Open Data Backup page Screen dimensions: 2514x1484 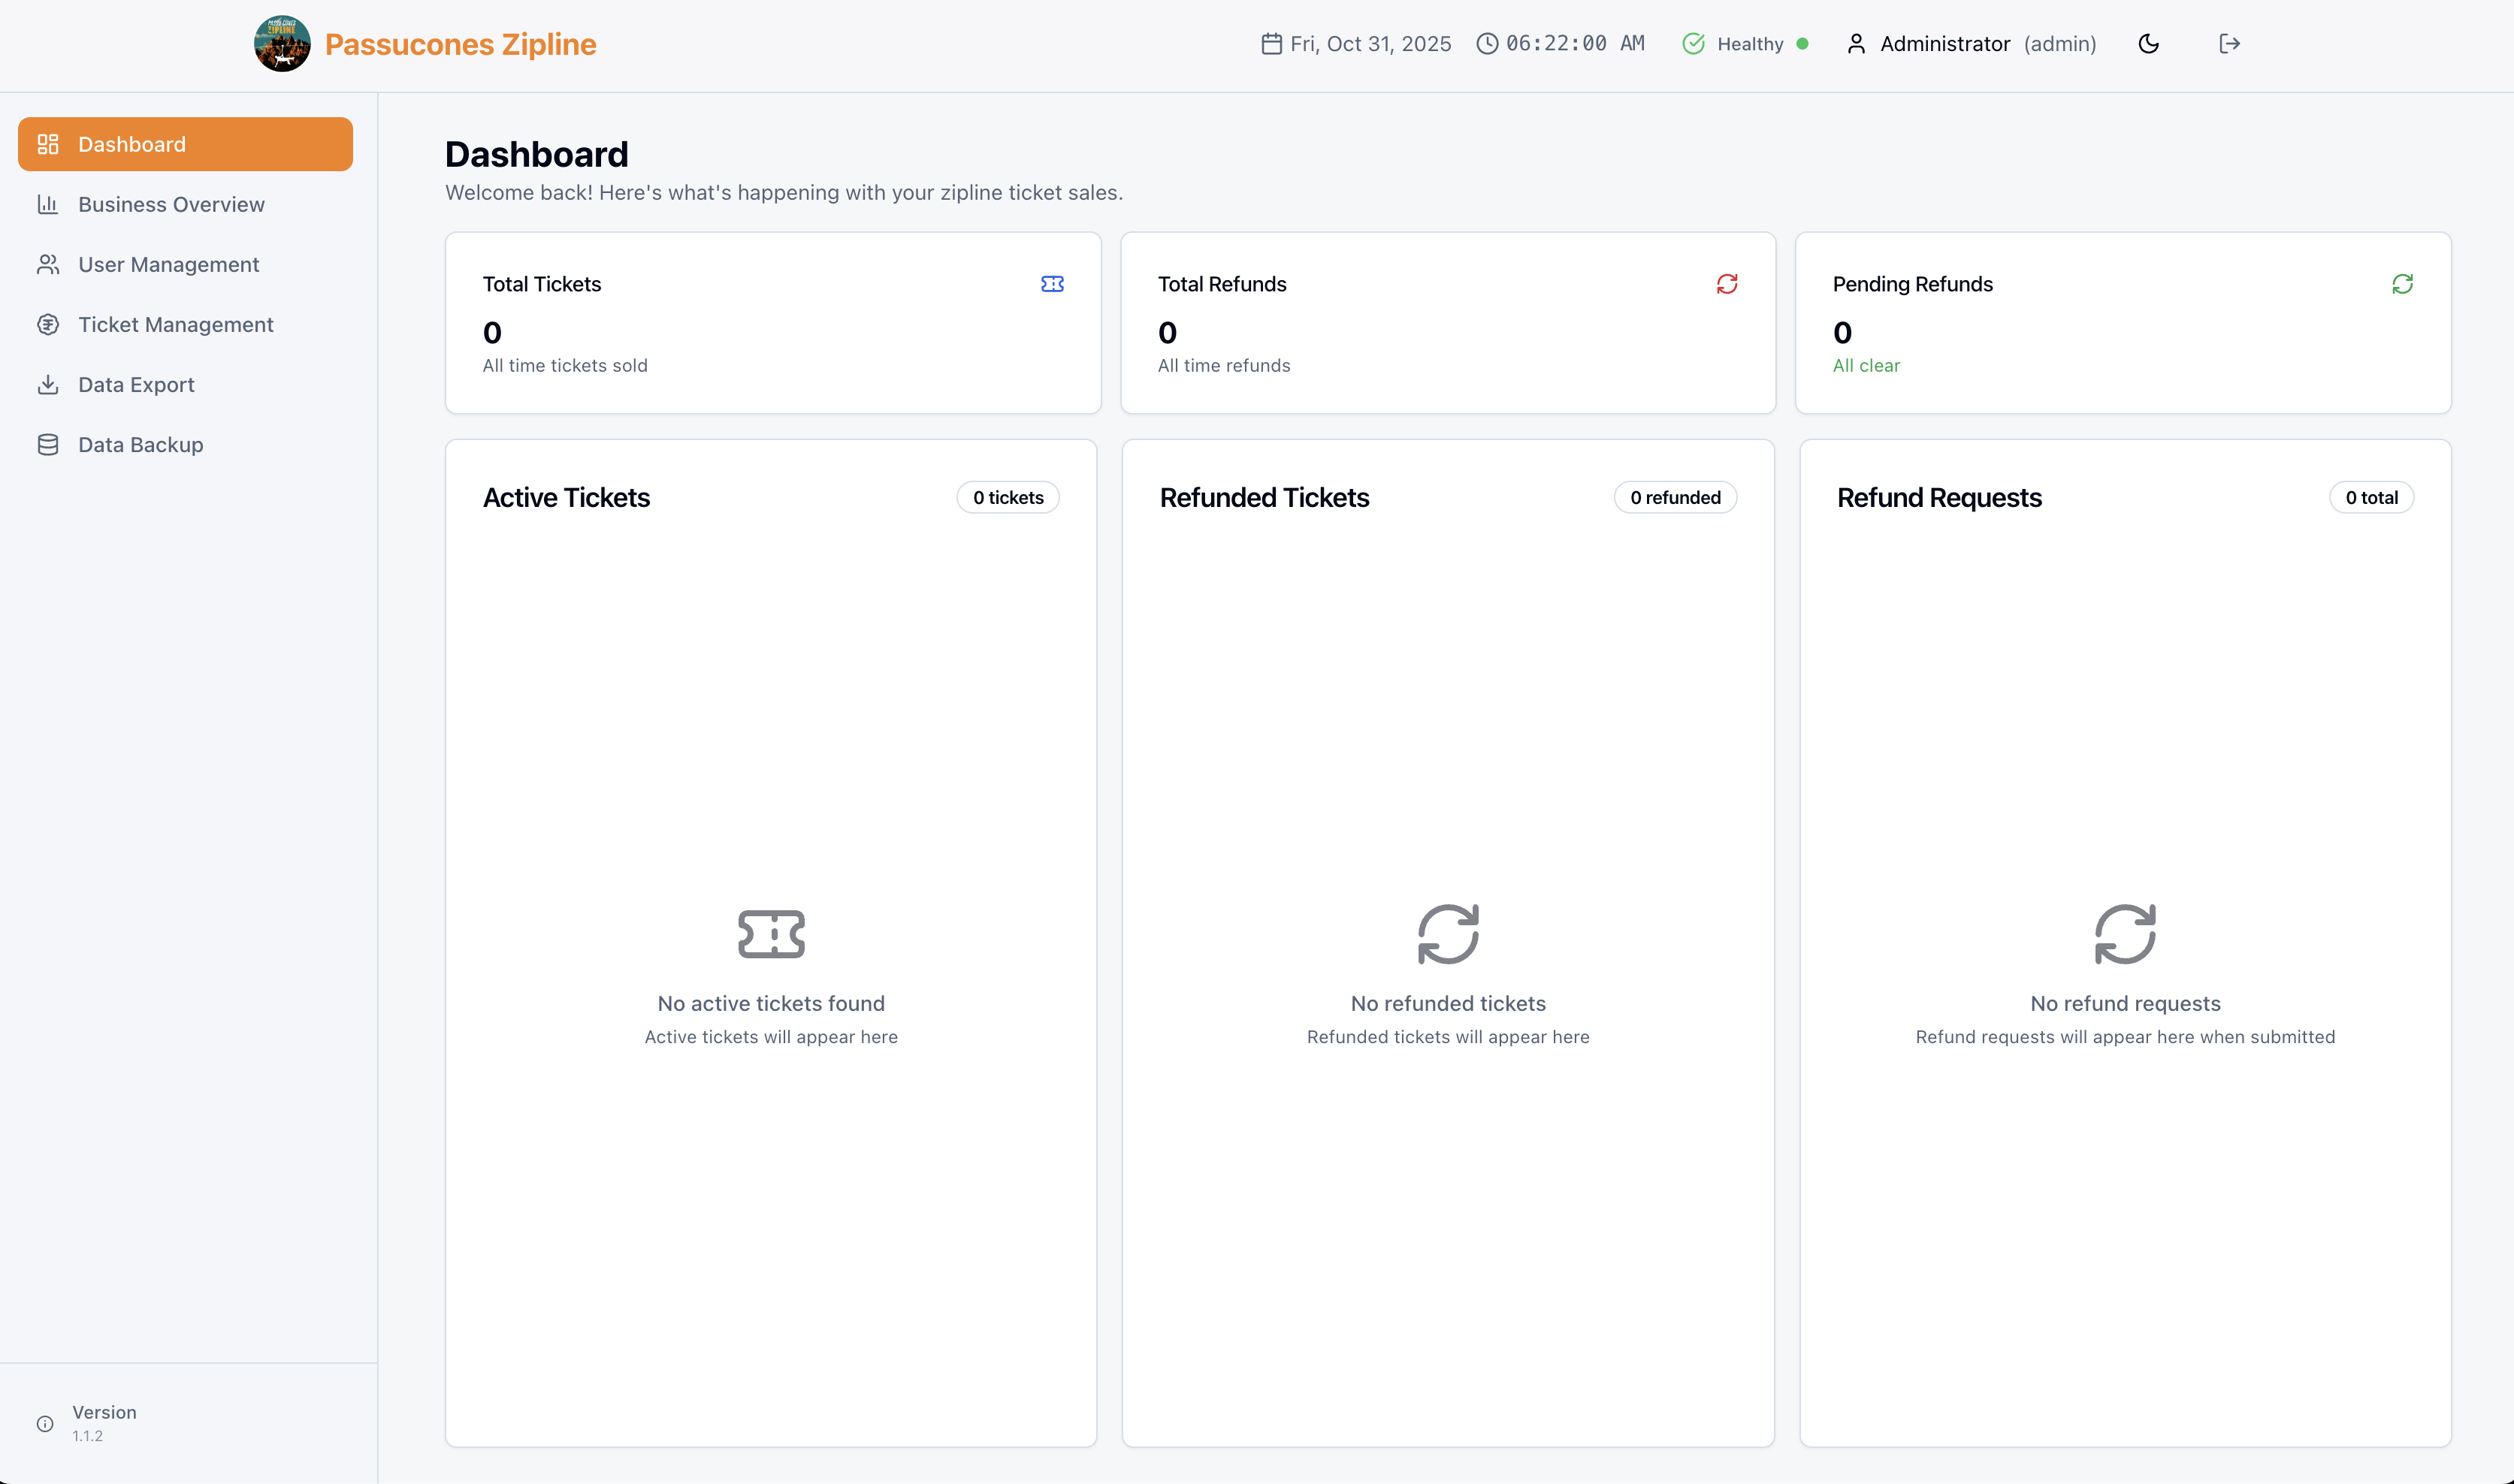pyautogui.click(x=140, y=444)
